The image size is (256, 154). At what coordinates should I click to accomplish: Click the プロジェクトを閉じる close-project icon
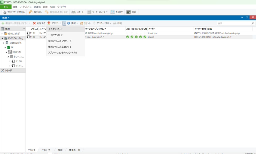[x=5, y=12]
